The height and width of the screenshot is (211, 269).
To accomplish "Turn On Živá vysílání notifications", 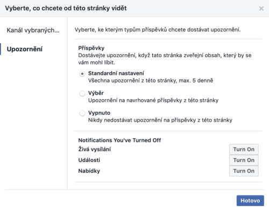I will pyautogui.click(x=244, y=149).
